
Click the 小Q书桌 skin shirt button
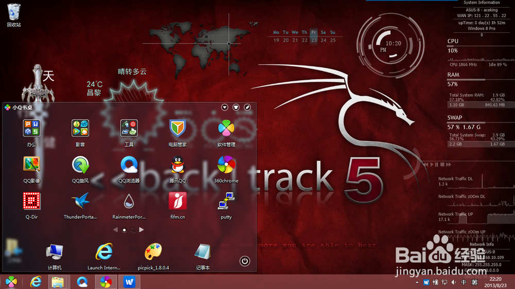pos(236,107)
